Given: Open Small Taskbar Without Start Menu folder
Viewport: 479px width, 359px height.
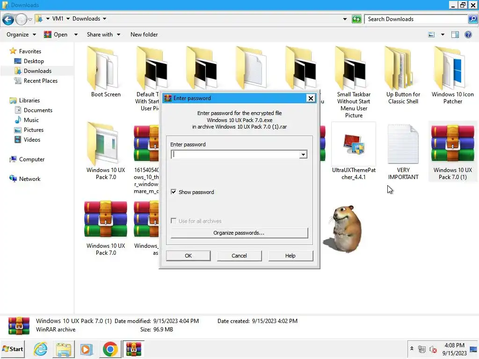Looking at the screenshot, I should (354, 82).
